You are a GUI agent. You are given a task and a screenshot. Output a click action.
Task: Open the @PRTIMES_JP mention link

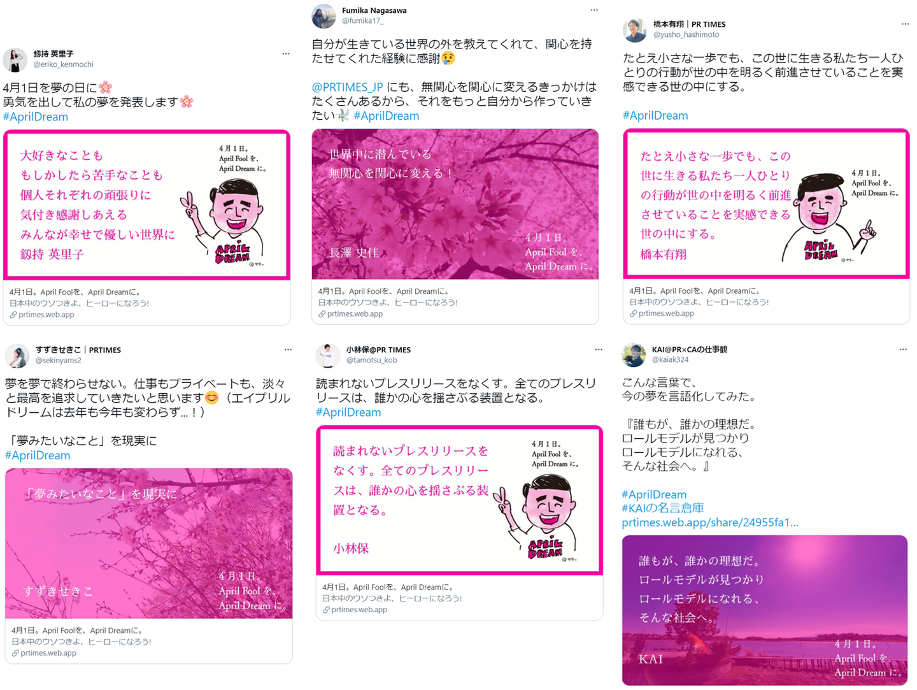(348, 87)
